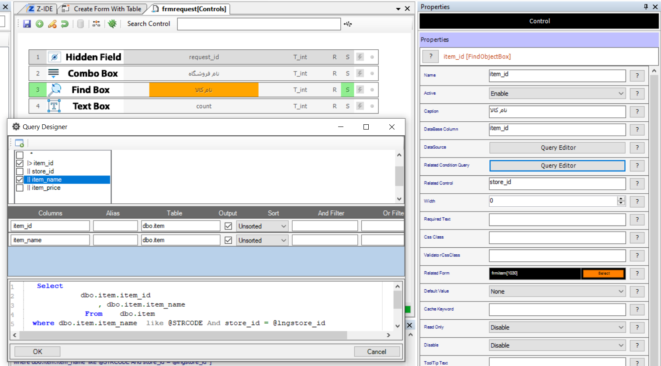Click the orange Find Box caption cell
This screenshot has height=366, width=661.
(204, 90)
